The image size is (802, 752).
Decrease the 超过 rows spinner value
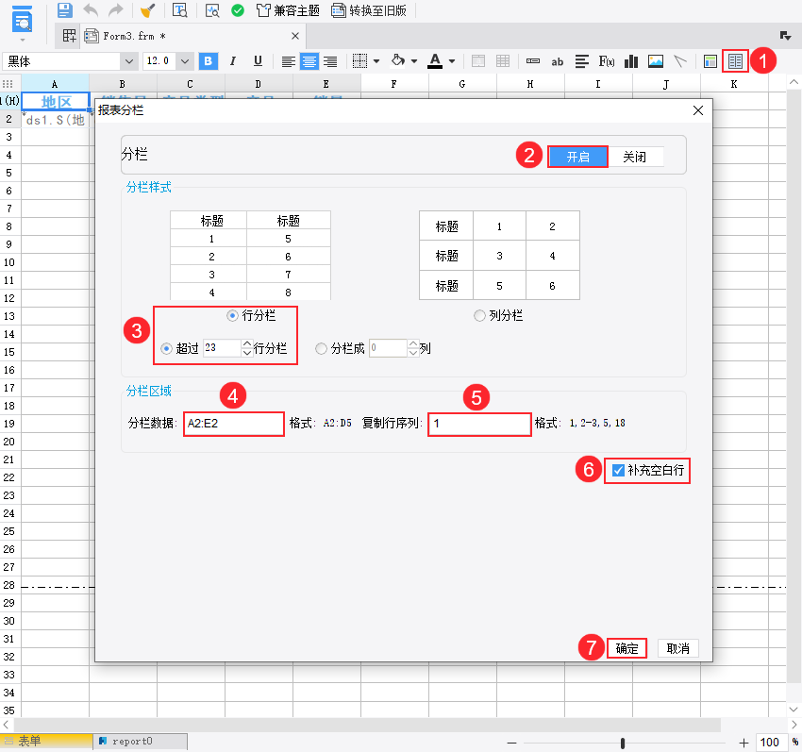coord(247,353)
